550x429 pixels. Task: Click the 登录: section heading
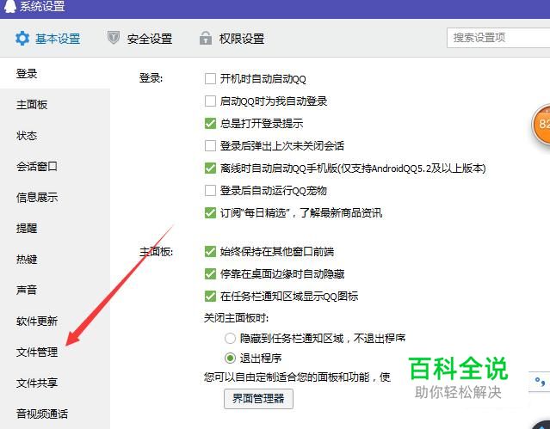[151, 78]
